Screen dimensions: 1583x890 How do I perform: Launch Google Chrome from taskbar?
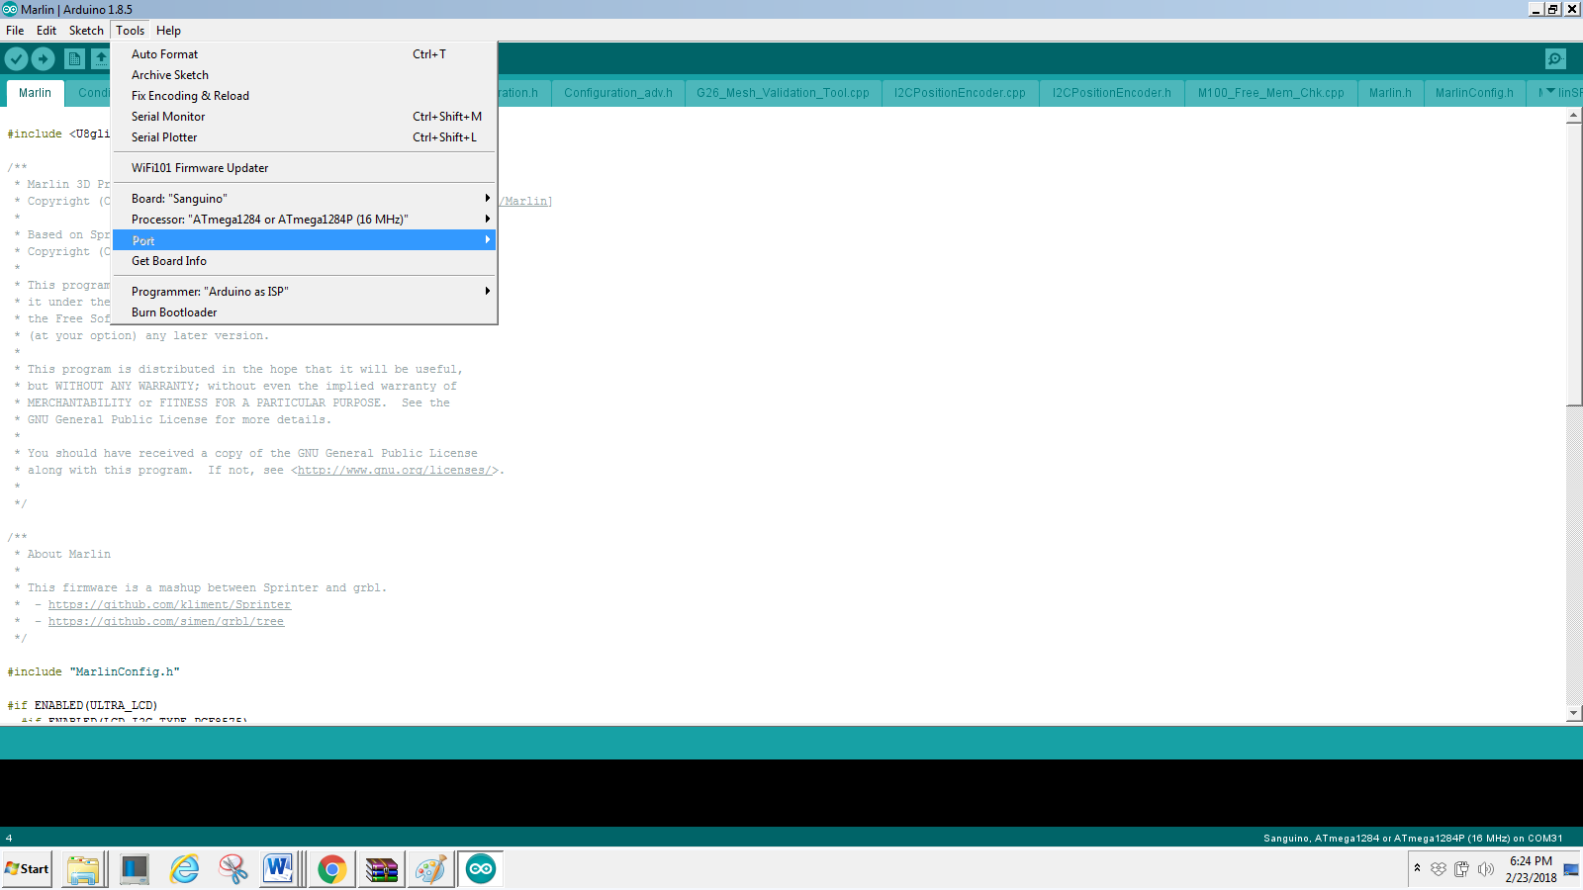click(x=332, y=869)
